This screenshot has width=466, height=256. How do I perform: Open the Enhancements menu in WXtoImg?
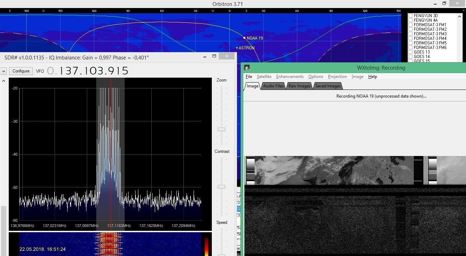[290, 77]
